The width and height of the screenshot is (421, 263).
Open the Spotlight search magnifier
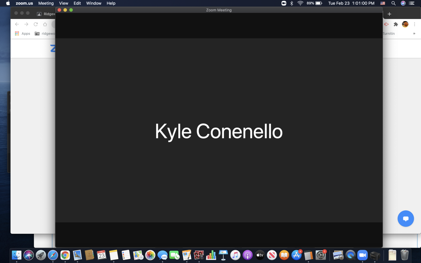tap(393, 3)
